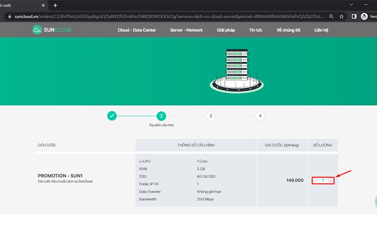The image size is (377, 235).
Task: Decrease quantity with the minus button
Action: pyautogui.click(x=315, y=180)
